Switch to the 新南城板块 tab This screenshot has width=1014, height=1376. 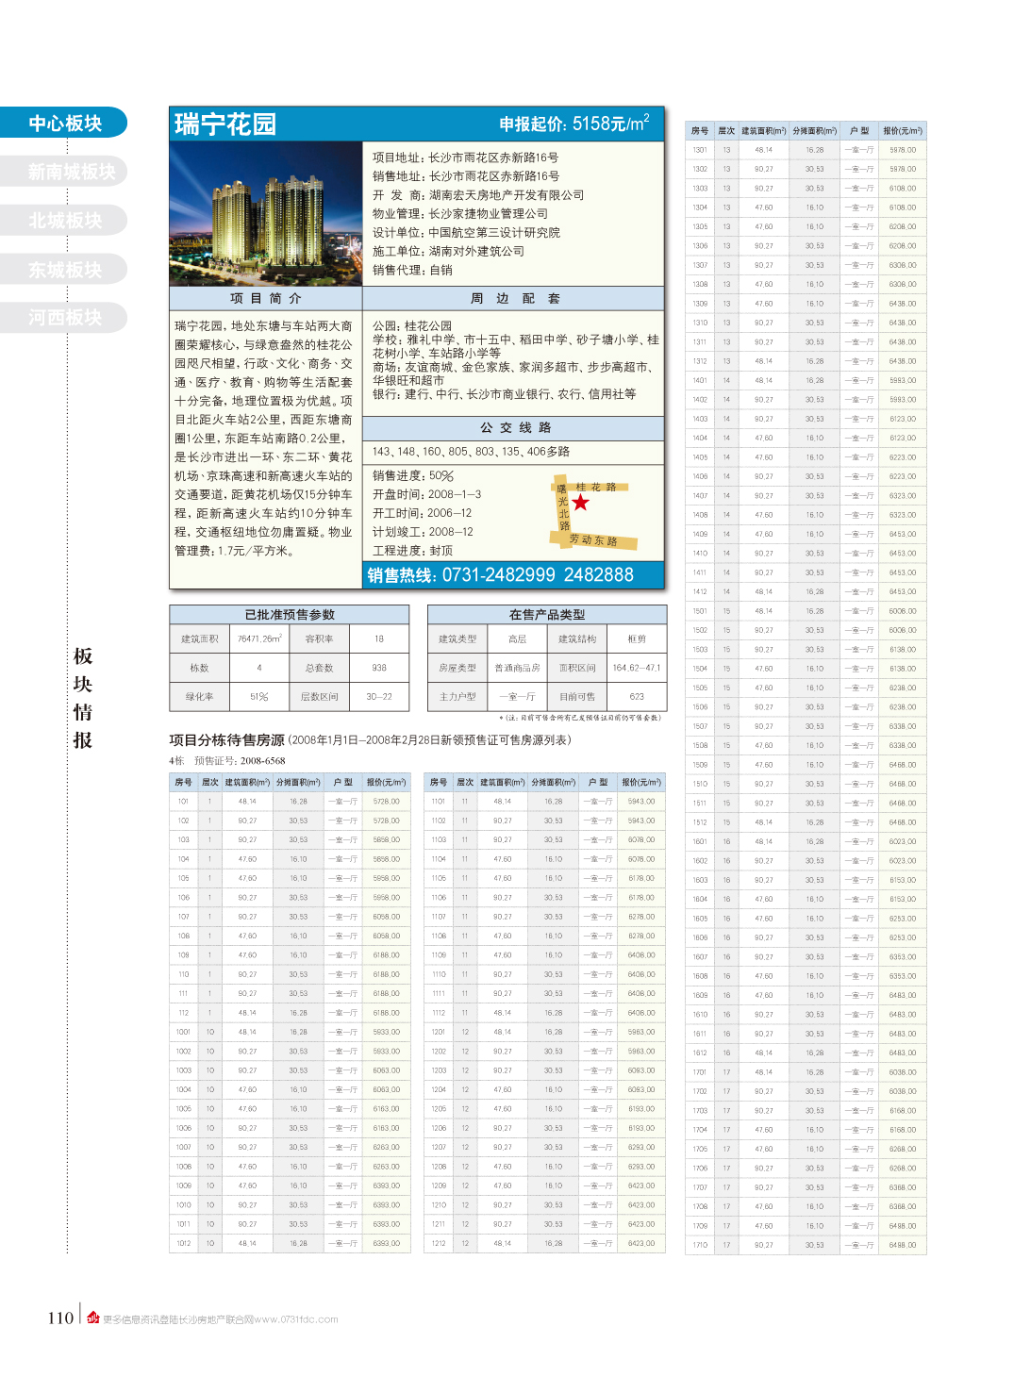[63, 172]
